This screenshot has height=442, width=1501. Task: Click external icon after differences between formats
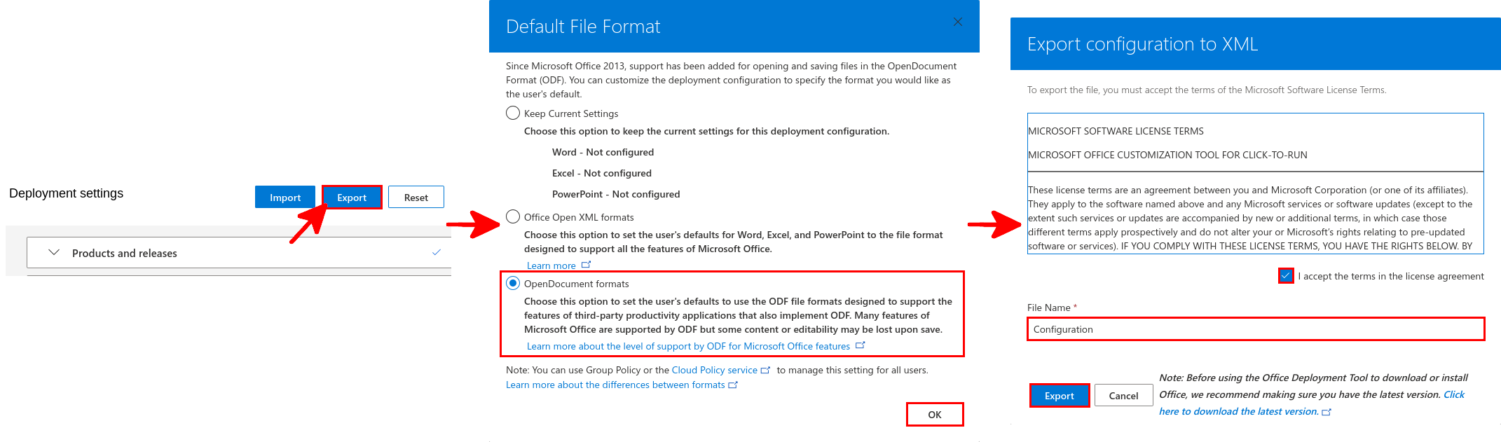coord(734,385)
